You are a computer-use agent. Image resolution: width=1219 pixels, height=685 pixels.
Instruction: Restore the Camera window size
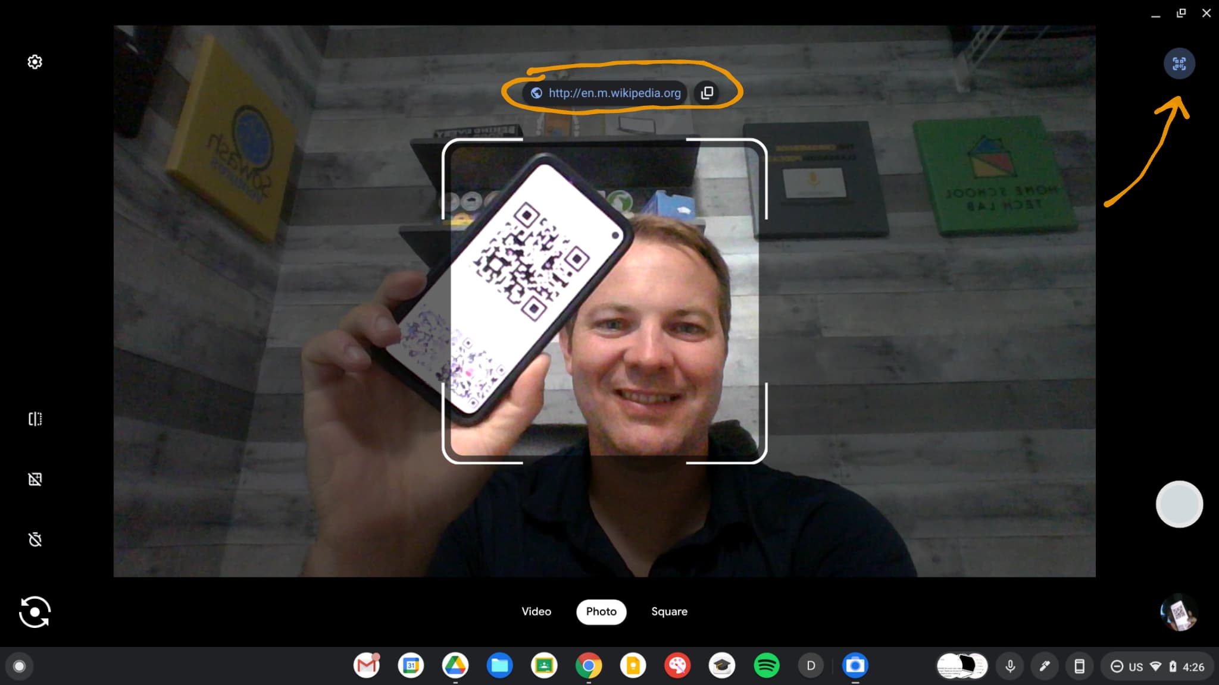pos(1181,13)
